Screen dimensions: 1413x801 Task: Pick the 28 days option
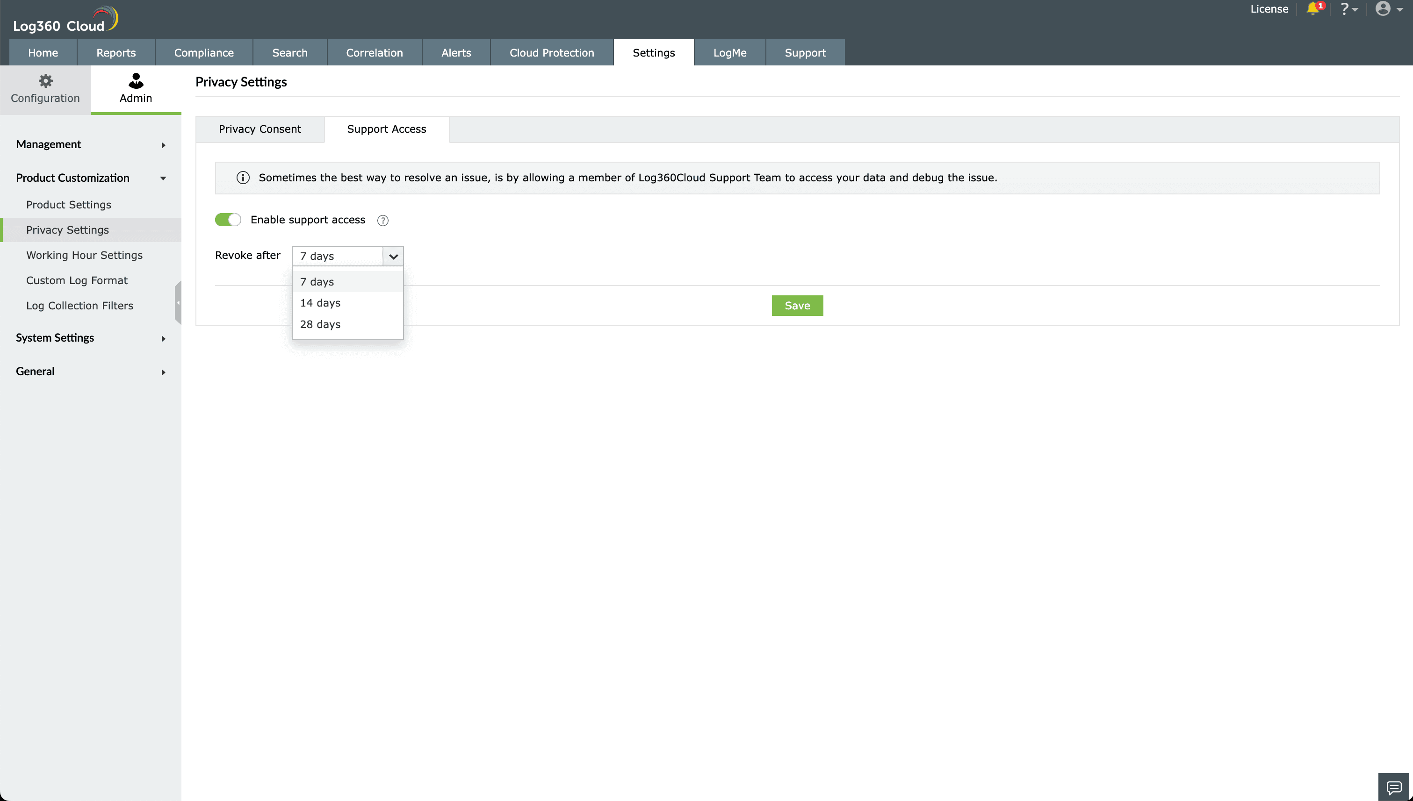320,325
